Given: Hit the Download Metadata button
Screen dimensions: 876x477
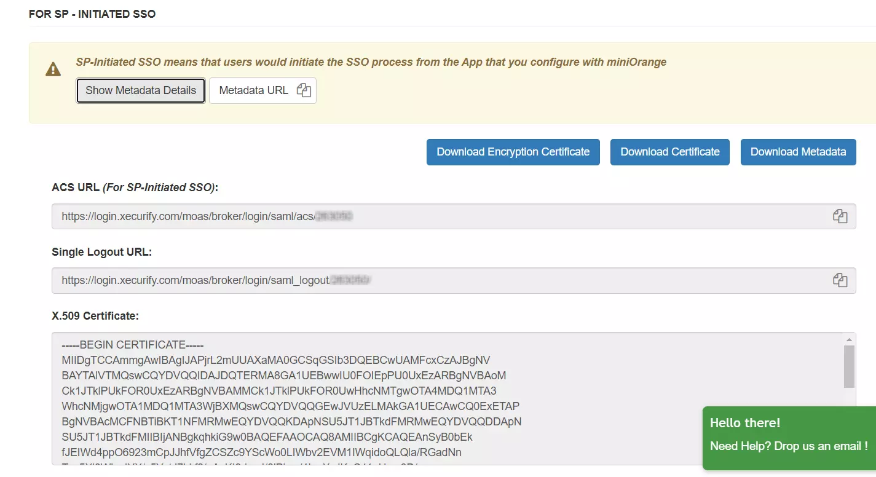Looking at the screenshot, I should [798, 152].
